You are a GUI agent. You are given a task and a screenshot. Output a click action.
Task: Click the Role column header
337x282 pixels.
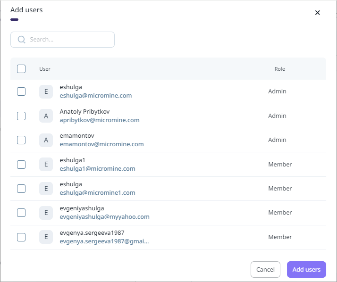point(280,69)
